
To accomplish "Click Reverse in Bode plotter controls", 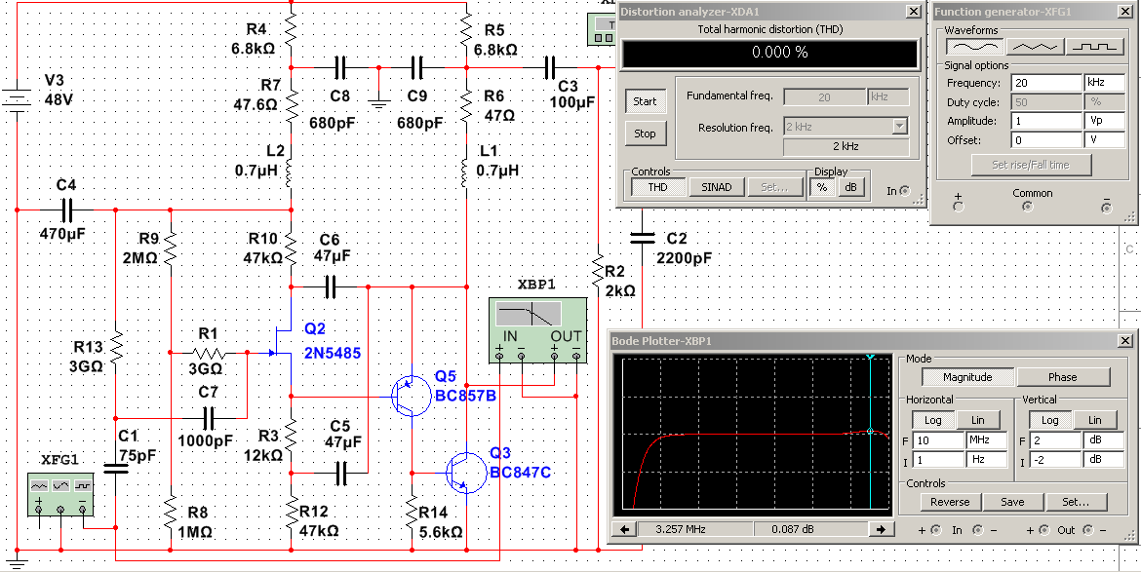I will [x=950, y=502].
